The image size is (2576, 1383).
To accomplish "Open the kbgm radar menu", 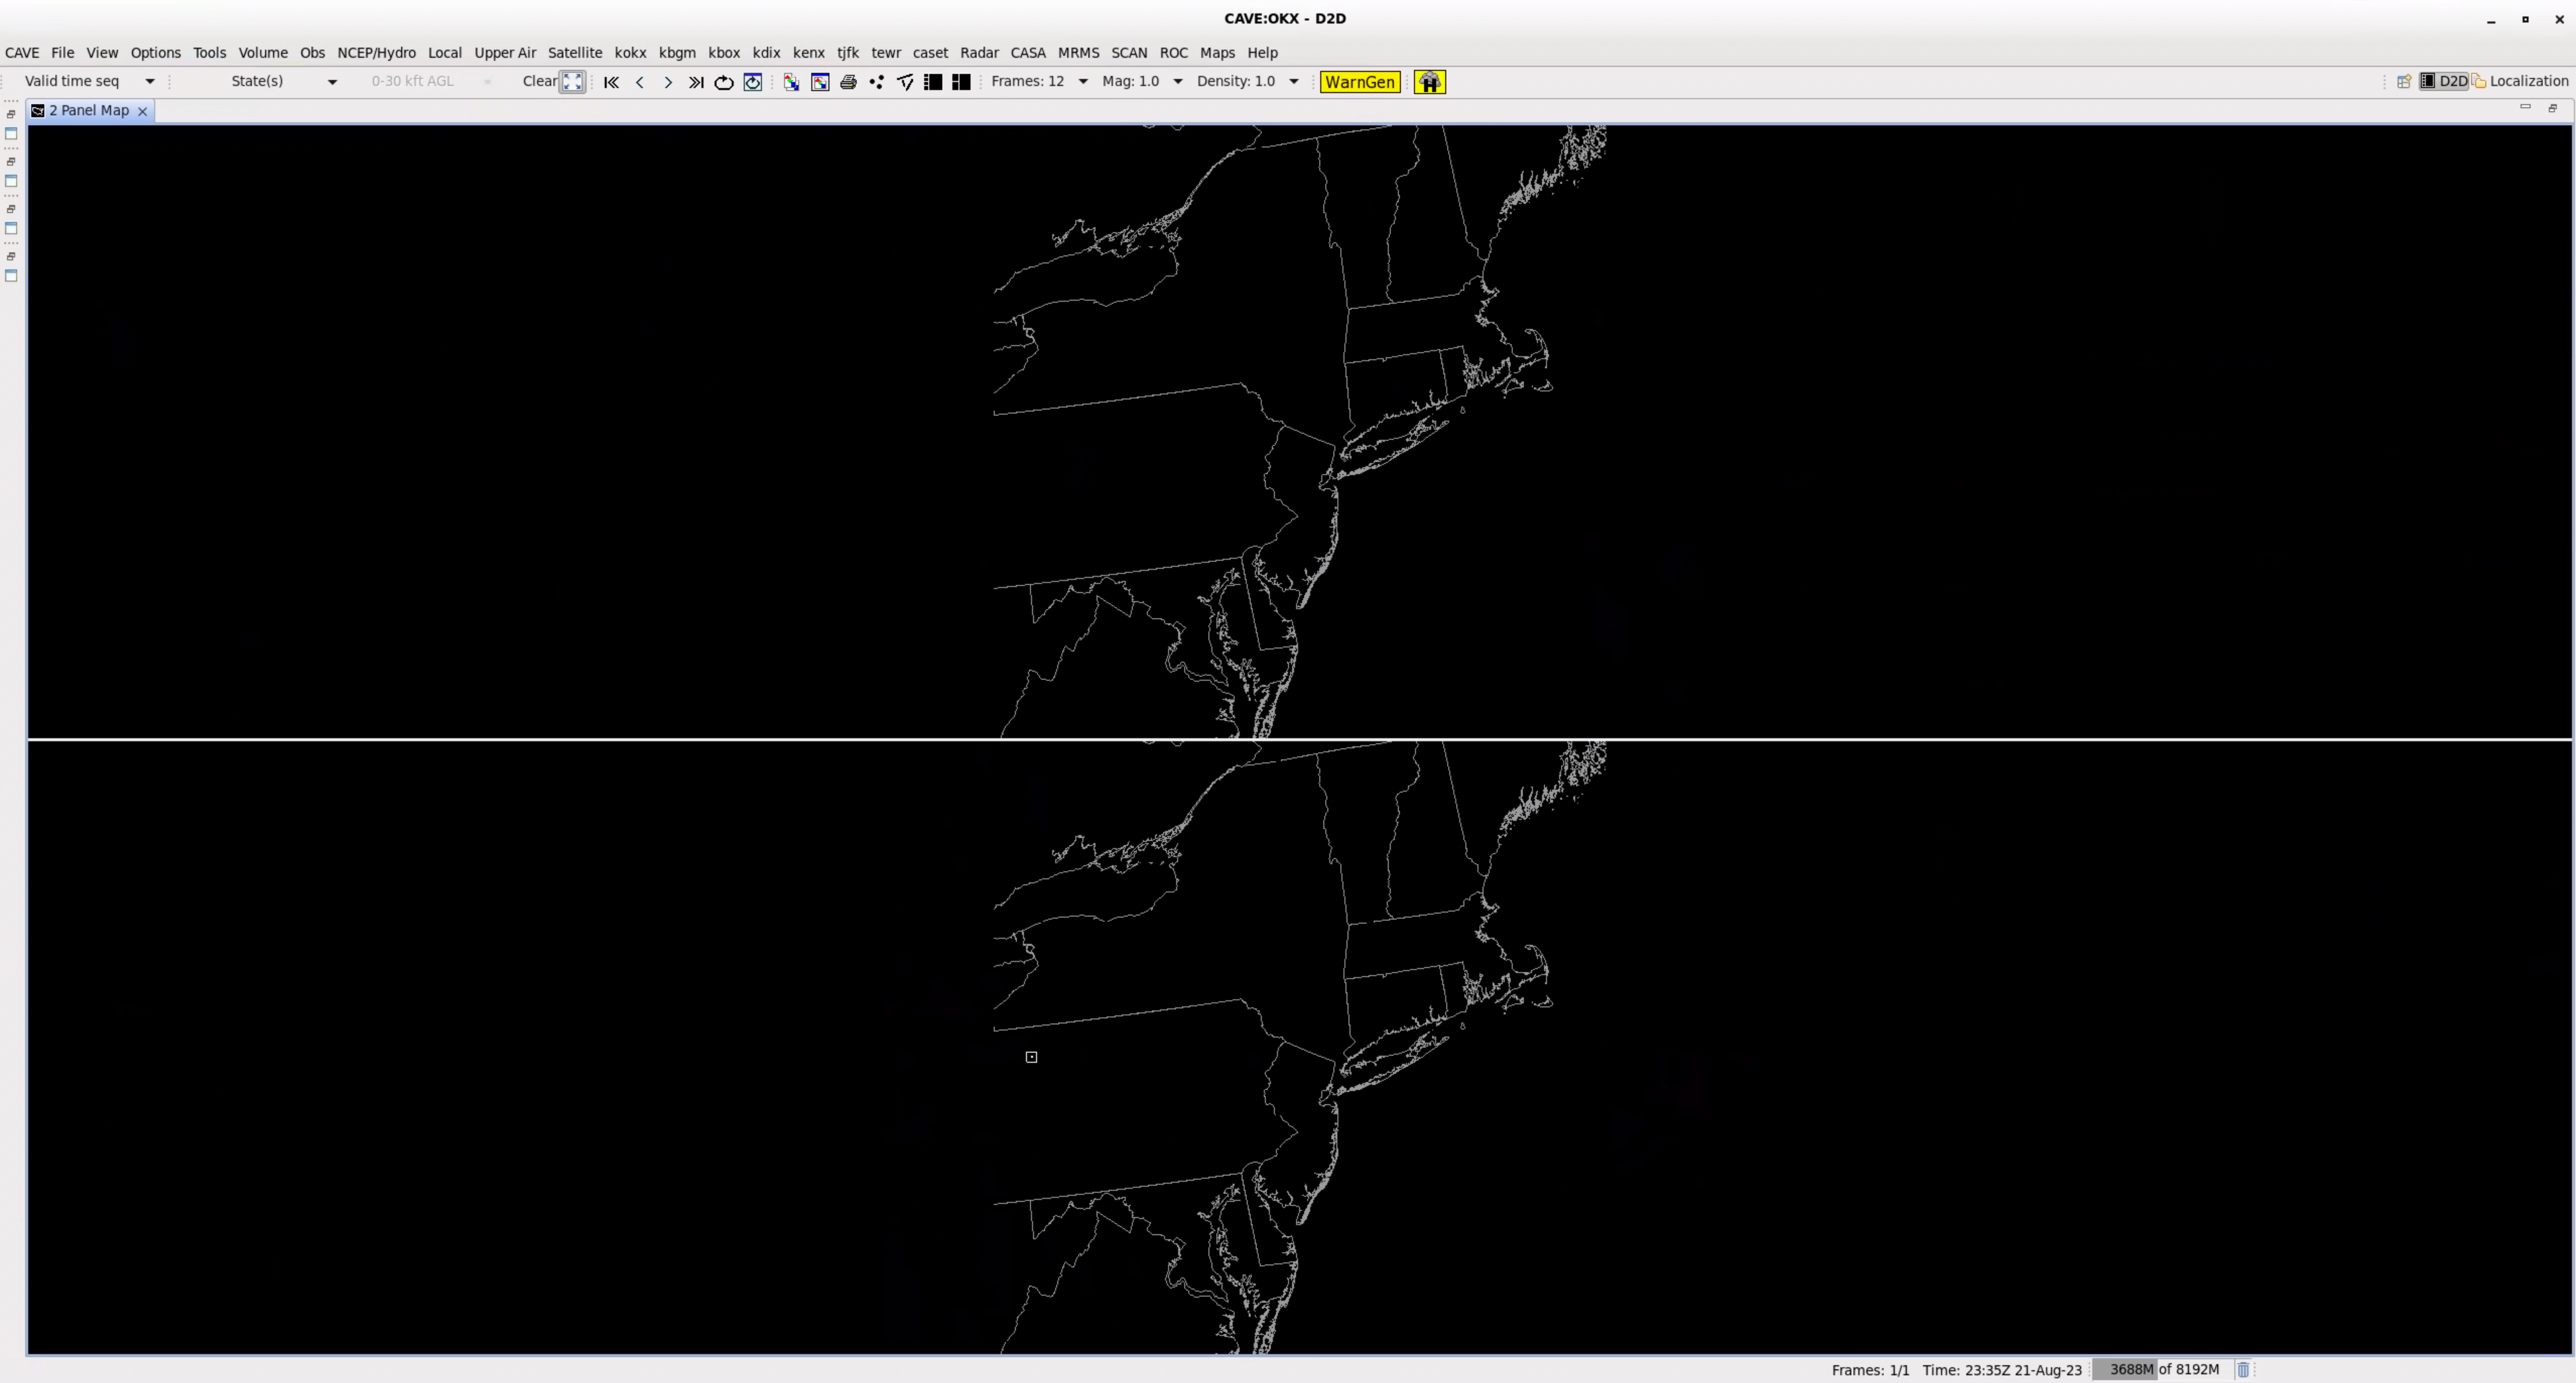I will pos(677,52).
